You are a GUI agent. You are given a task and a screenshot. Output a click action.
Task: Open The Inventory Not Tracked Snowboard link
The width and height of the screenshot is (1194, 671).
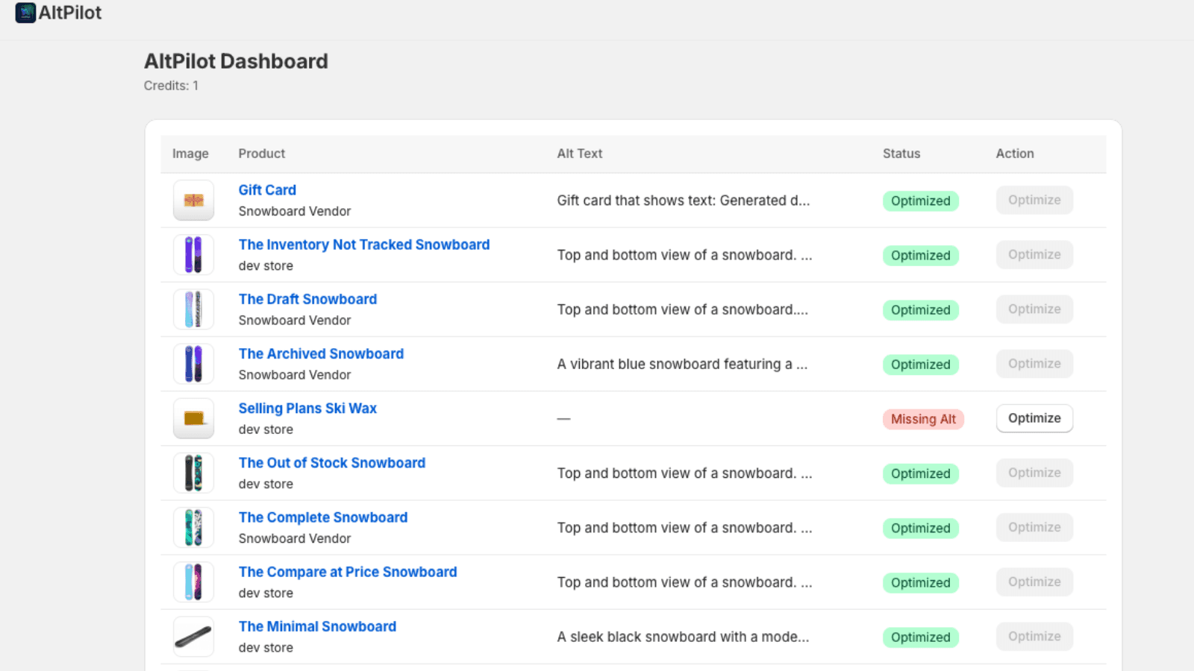[363, 245]
